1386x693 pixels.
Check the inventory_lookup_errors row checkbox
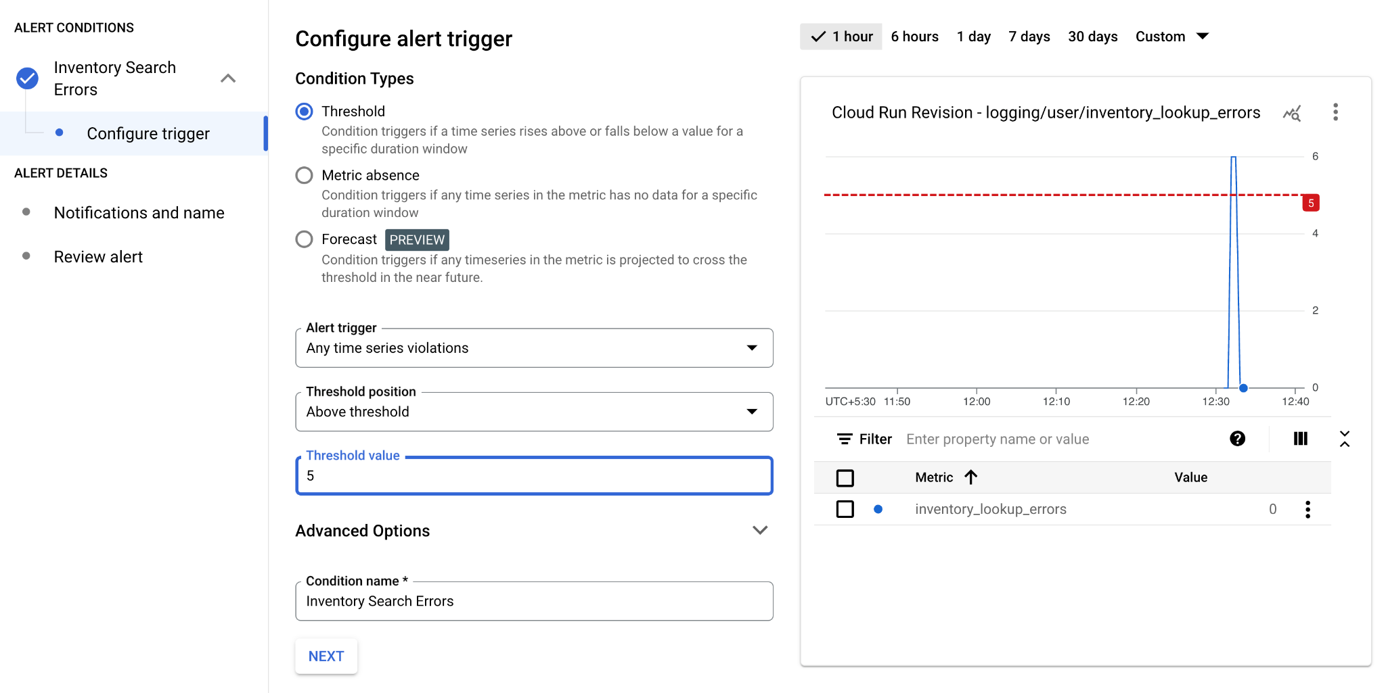pos(845,509)
